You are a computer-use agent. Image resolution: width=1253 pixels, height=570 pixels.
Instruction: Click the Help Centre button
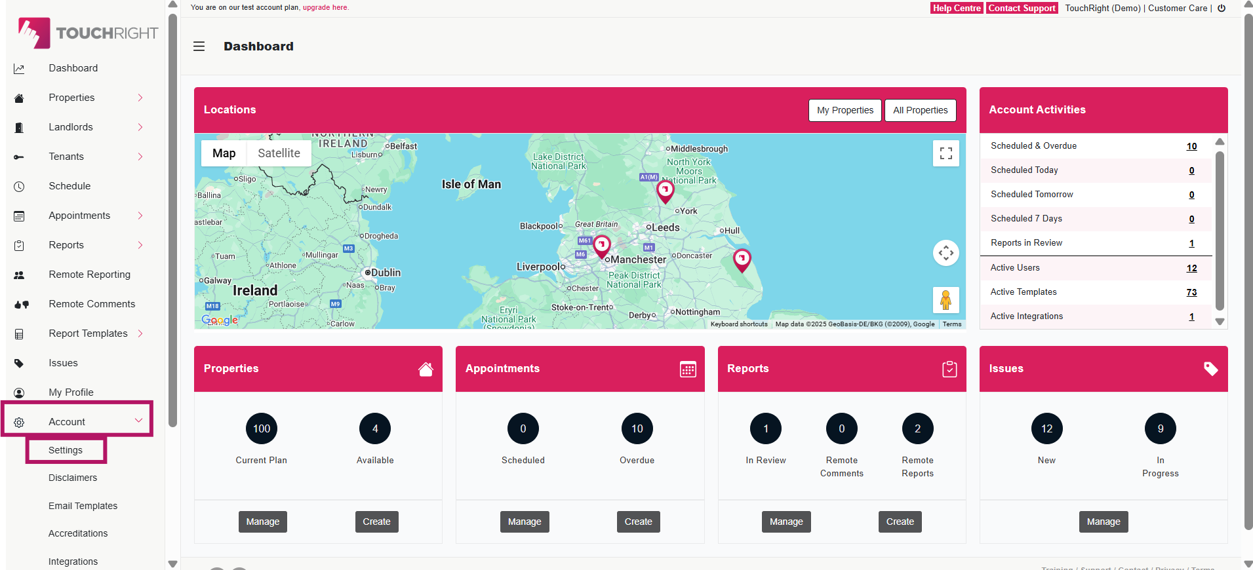(957, 9)
